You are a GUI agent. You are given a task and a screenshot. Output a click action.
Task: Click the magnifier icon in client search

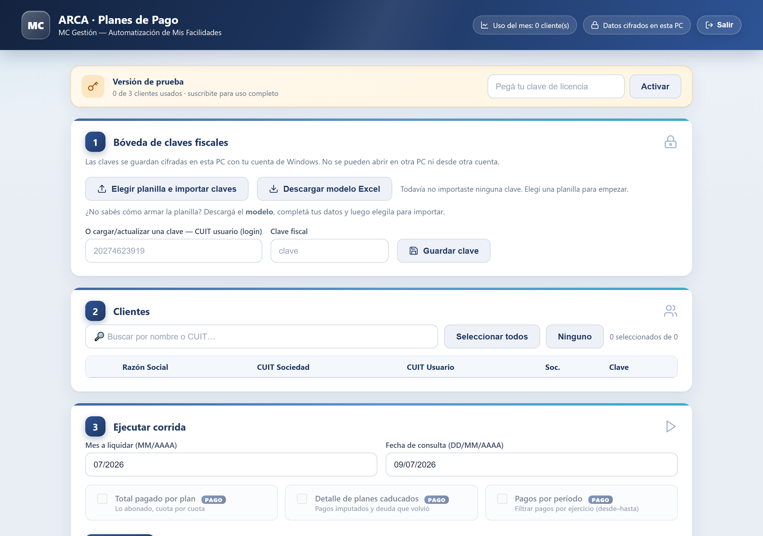coord(99,336)
